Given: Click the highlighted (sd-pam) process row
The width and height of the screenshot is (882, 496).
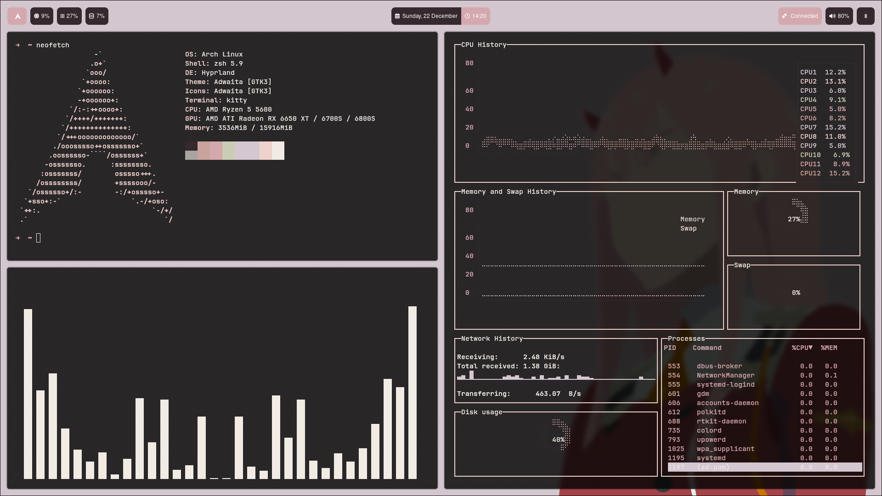Looking at the screenshot, I should point(765,468).
